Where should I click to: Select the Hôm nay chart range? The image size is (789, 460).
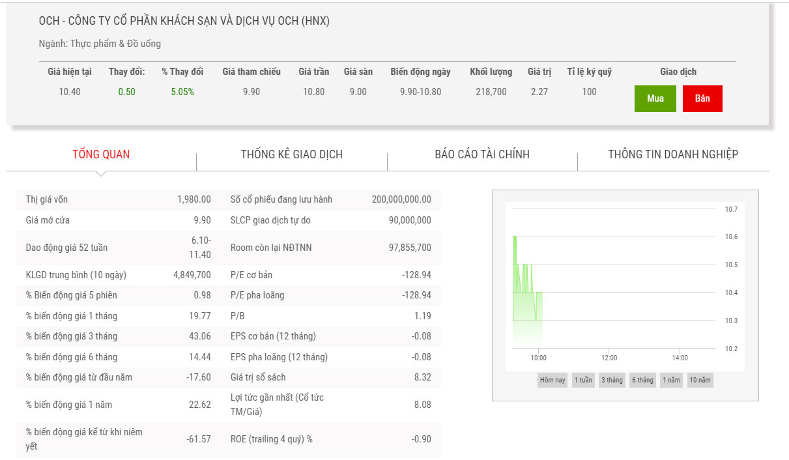[x=552, y=380]
